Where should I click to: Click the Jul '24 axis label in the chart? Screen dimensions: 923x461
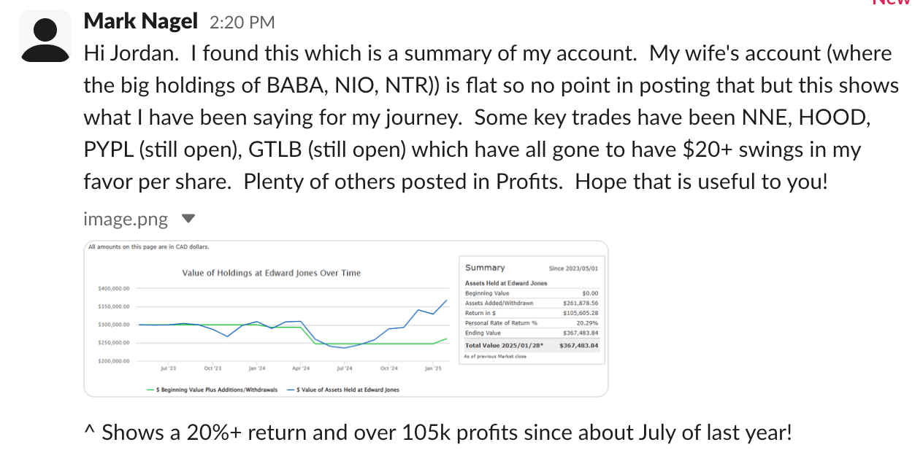coord(344,368)
